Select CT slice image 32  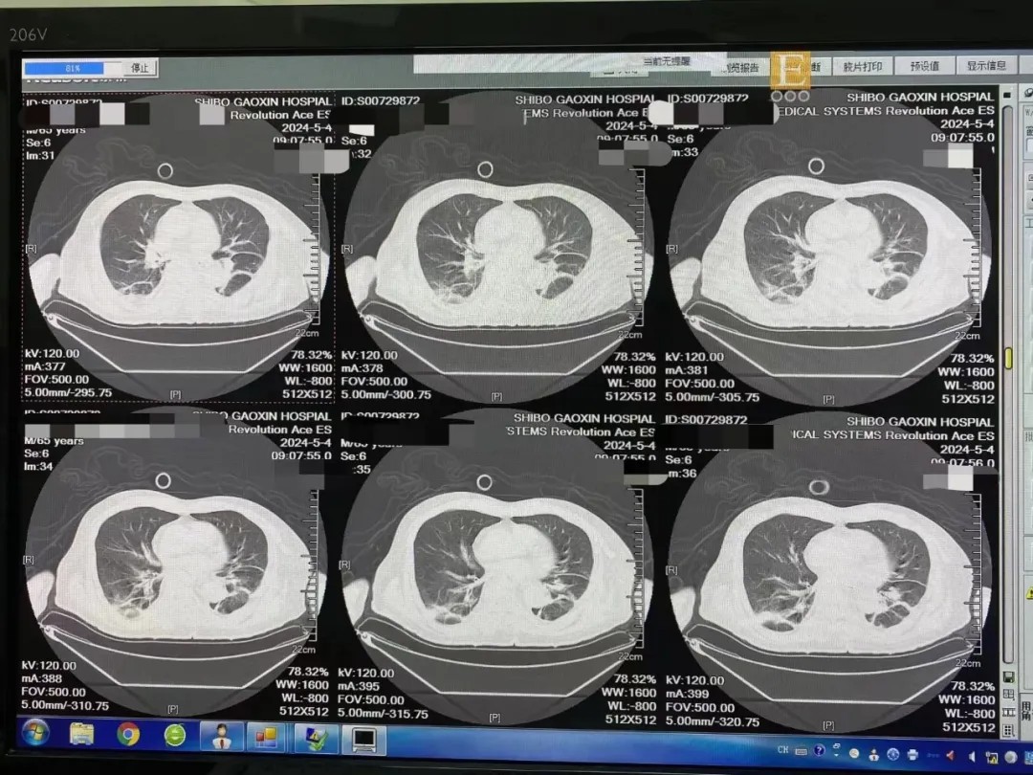coord(495,249)
